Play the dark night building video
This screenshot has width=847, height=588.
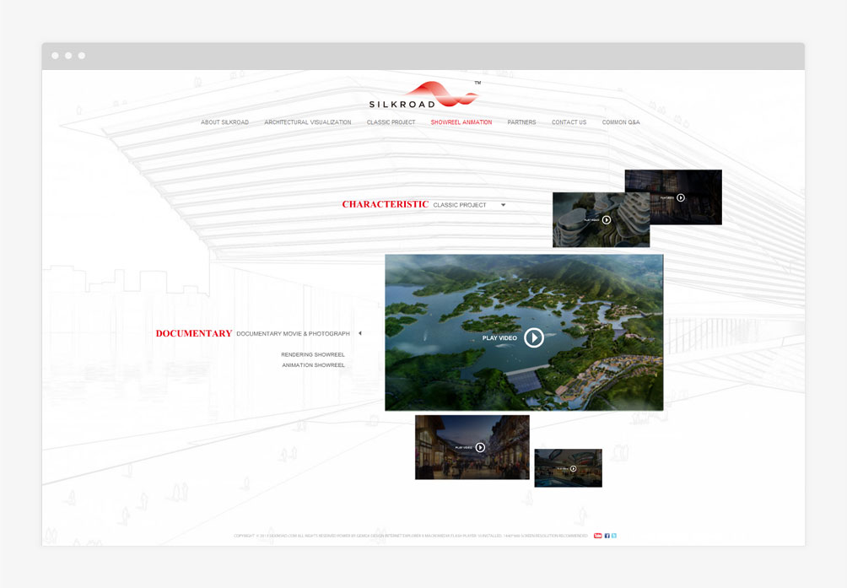[x=680, y=198]
